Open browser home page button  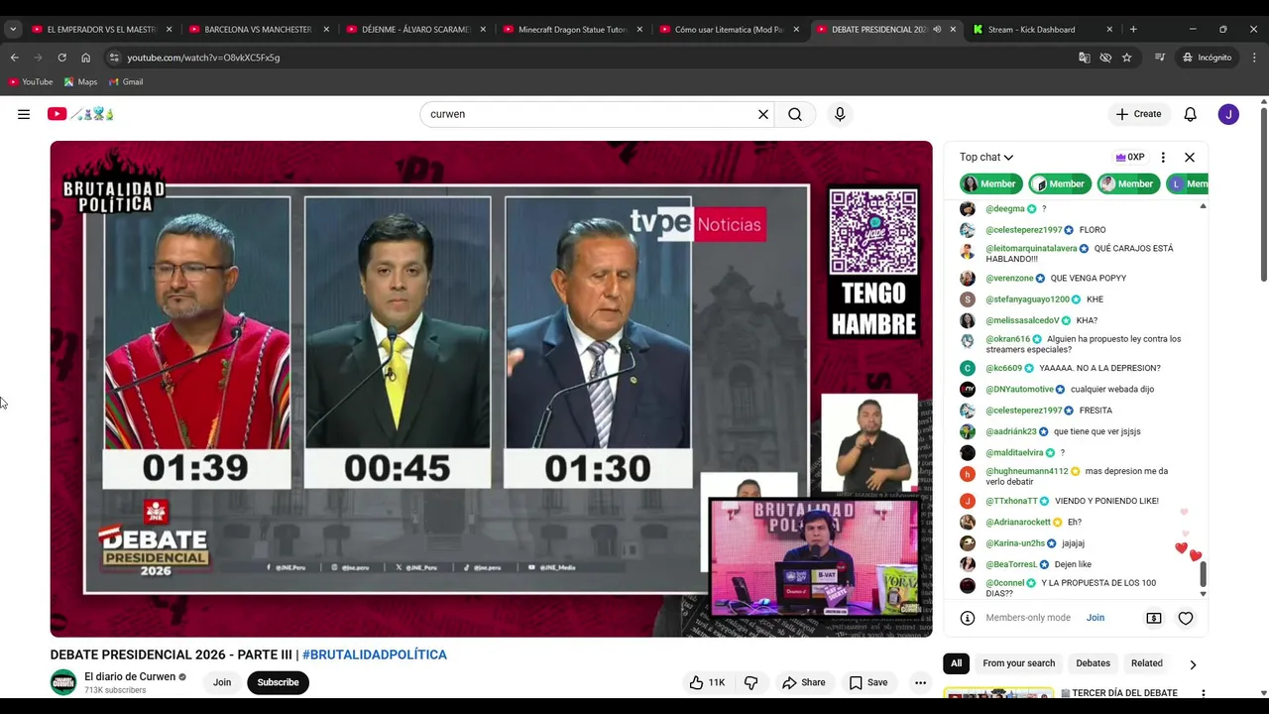point(85,58)
